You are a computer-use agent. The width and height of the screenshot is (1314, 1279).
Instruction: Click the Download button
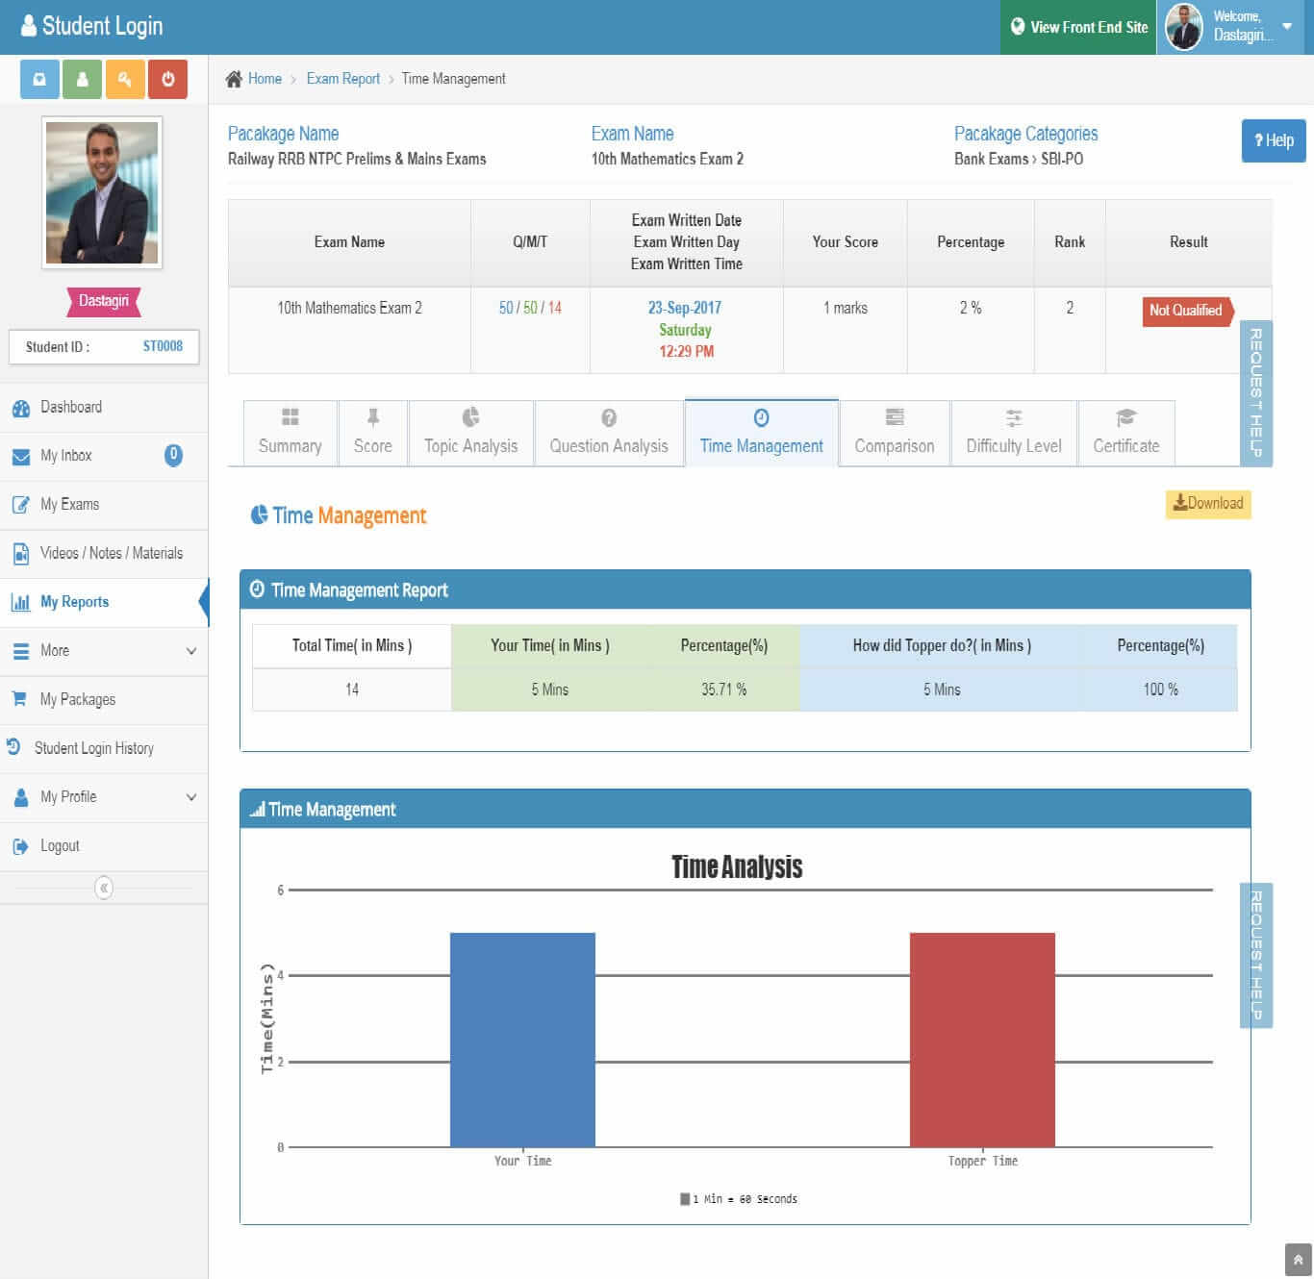click(x=1208, y=503)
